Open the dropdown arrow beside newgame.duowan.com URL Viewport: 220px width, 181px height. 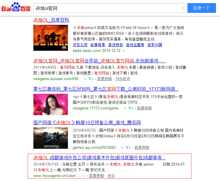[x=85, y=79]
